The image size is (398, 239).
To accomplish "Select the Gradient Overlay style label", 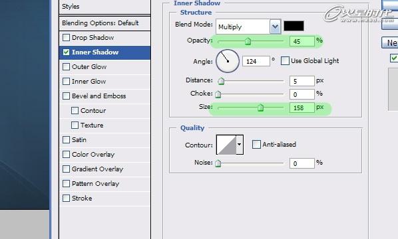I will point(97,169).
